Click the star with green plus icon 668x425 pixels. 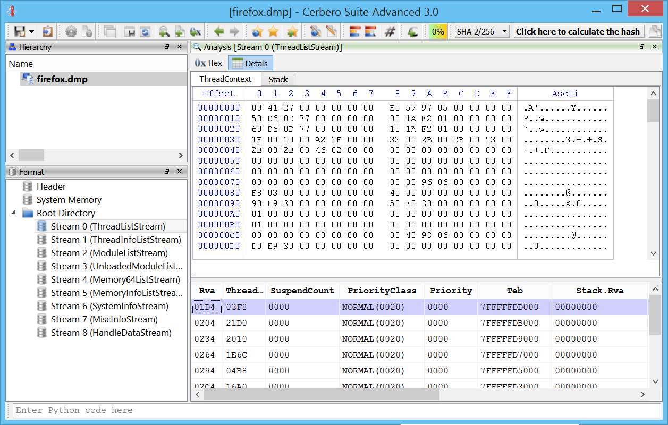[292, 31]
